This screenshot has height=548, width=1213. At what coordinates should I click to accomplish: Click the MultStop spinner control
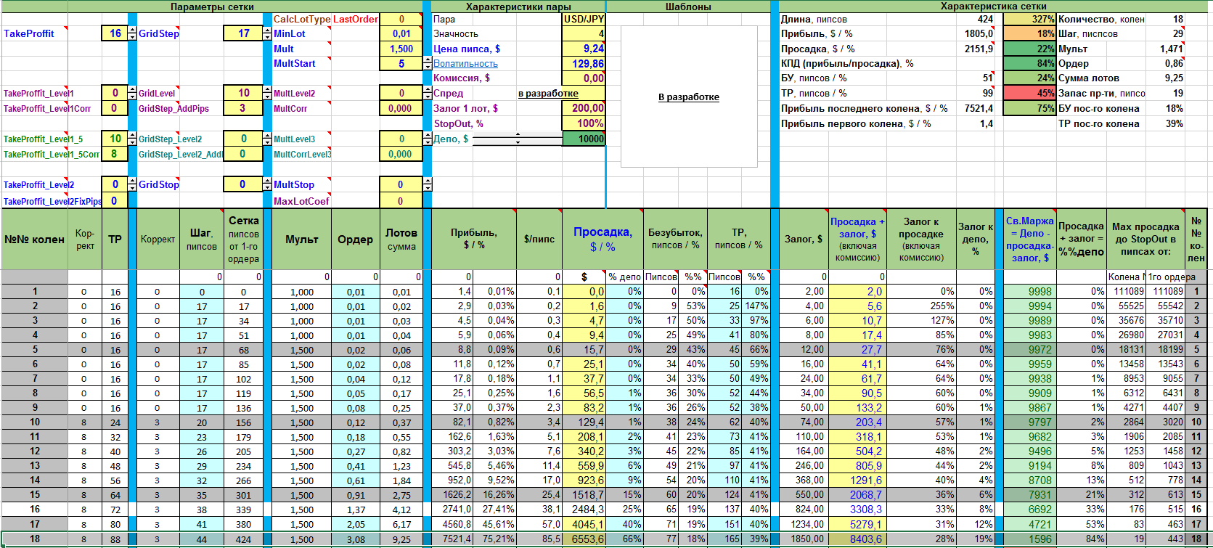pos(427,184)
